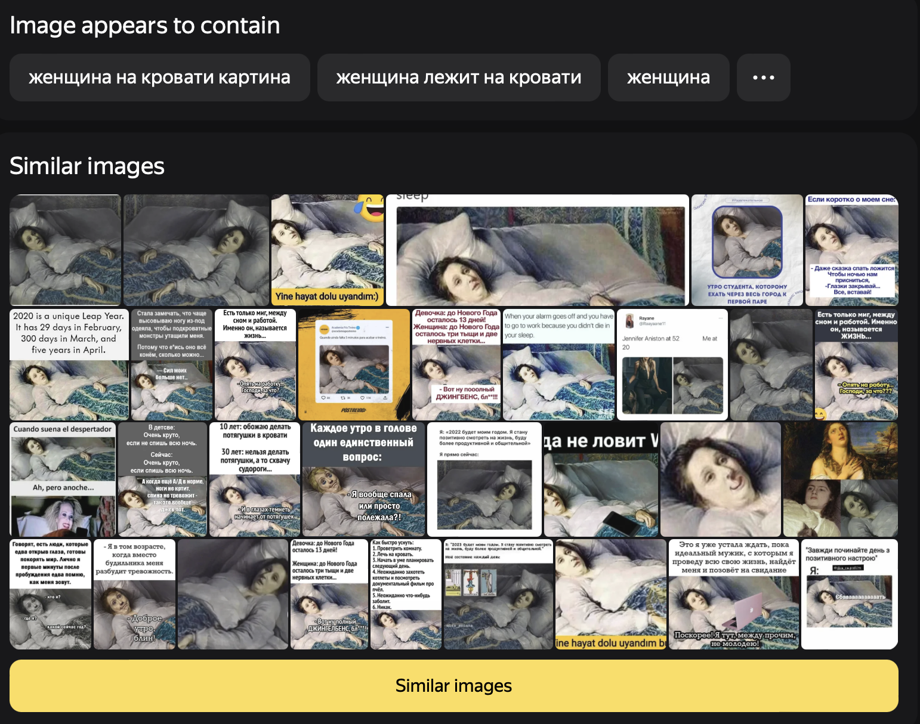Open the '2020 is a unique Leap Year' meme
This screenshot has width=920, height=724.
pos(69,364)
